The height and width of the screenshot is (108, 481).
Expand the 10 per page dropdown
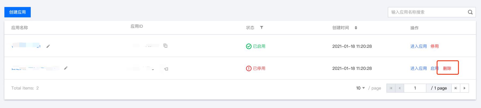[360, 88]
